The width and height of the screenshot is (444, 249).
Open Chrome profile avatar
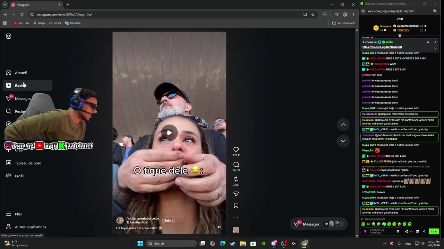pos(345,15)
